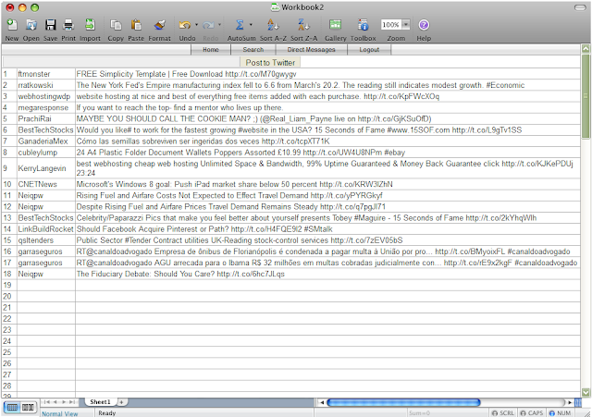Select the cell containing rratkowski
The width and height of the screenshot is (592, 417).
46,85
